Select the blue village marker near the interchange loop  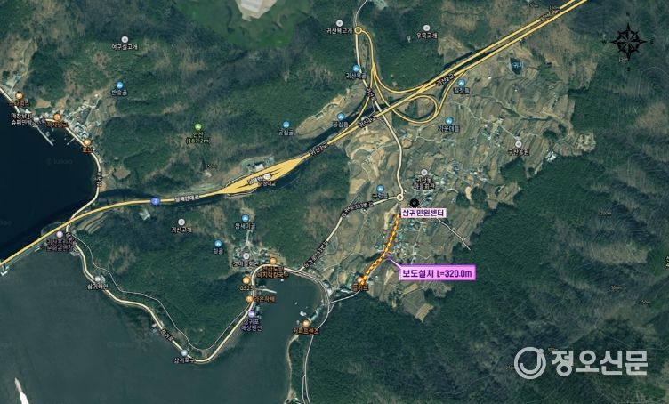449,121
